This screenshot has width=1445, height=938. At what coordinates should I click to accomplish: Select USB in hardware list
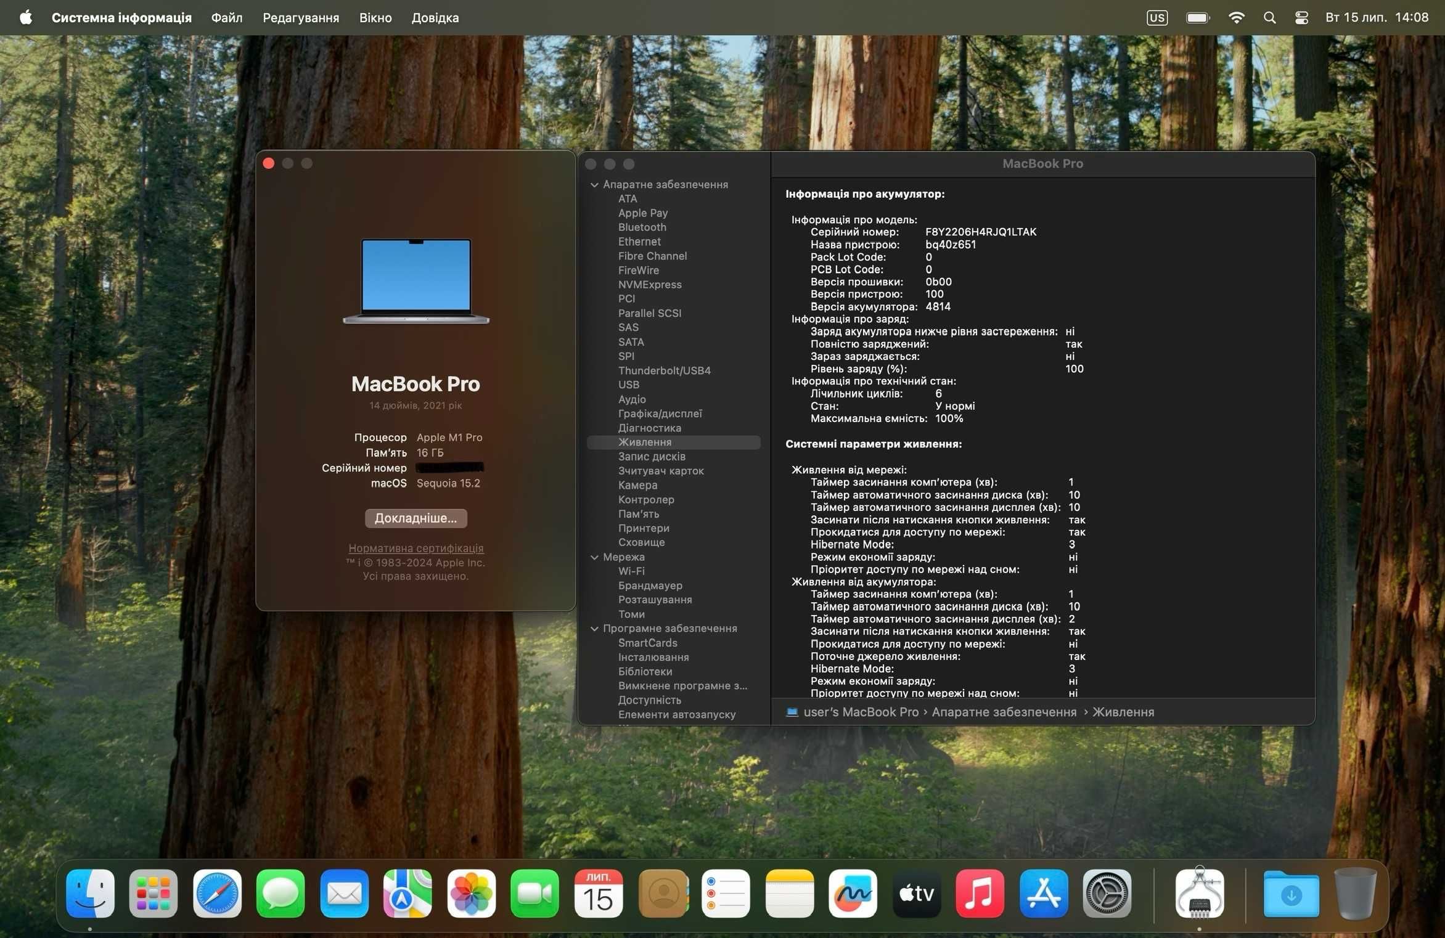pyautogui.click(x=628, y=385)
